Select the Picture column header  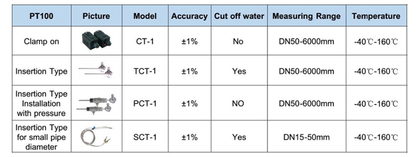96,16
